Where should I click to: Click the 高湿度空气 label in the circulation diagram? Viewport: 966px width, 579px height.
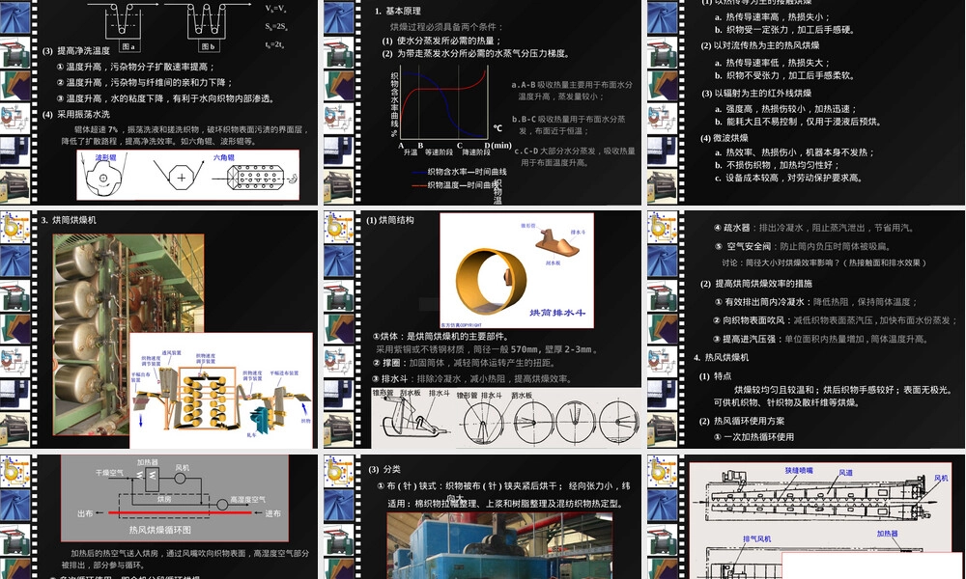coord(247,500)
